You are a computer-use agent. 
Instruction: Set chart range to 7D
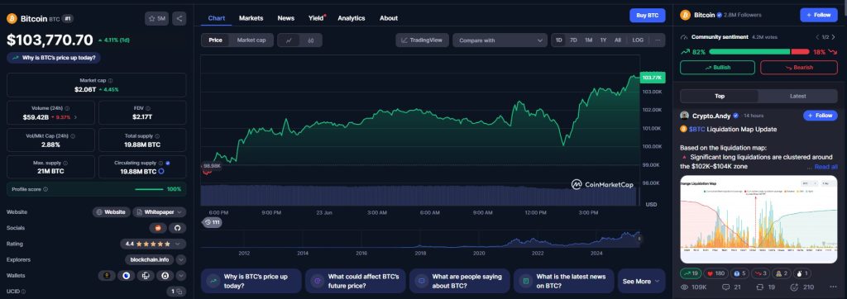tap(574, 40)
